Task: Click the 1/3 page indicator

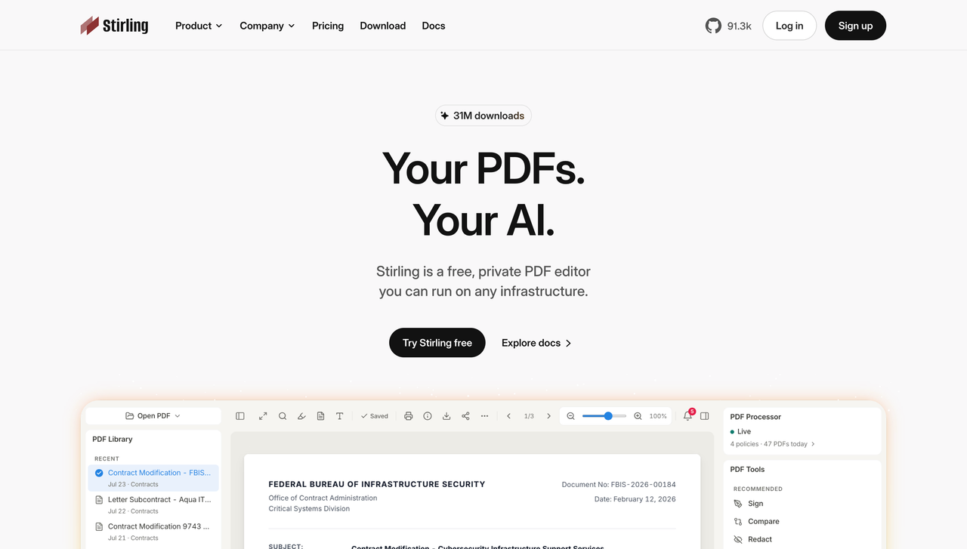Action: (529, 416)
